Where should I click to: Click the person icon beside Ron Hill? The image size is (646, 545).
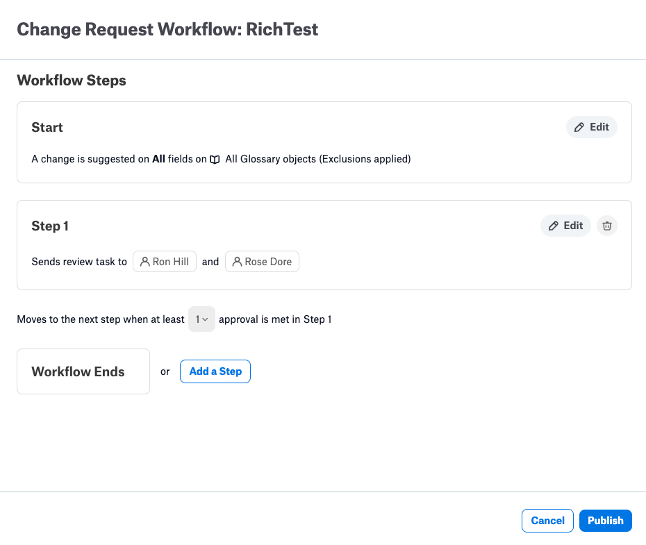click(x=144, y=262)
